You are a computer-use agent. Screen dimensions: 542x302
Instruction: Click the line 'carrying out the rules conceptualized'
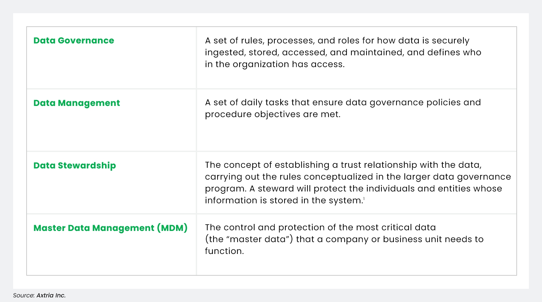point(358,177)
